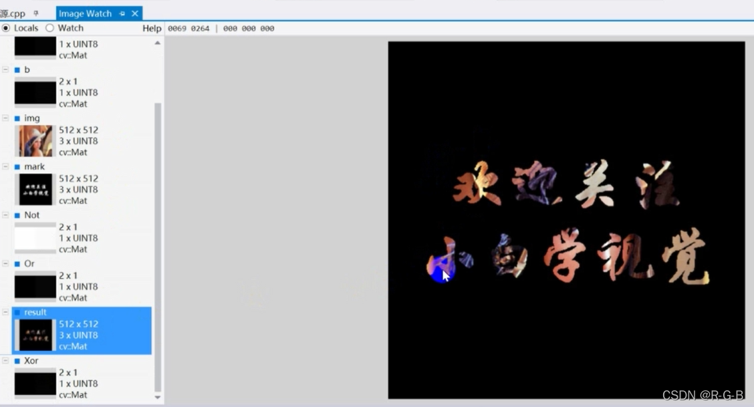Image resolution: width=754 pixels, height=407 pixels.
Task: Click scroll down arrow of variable list
Action: [157, 398]
